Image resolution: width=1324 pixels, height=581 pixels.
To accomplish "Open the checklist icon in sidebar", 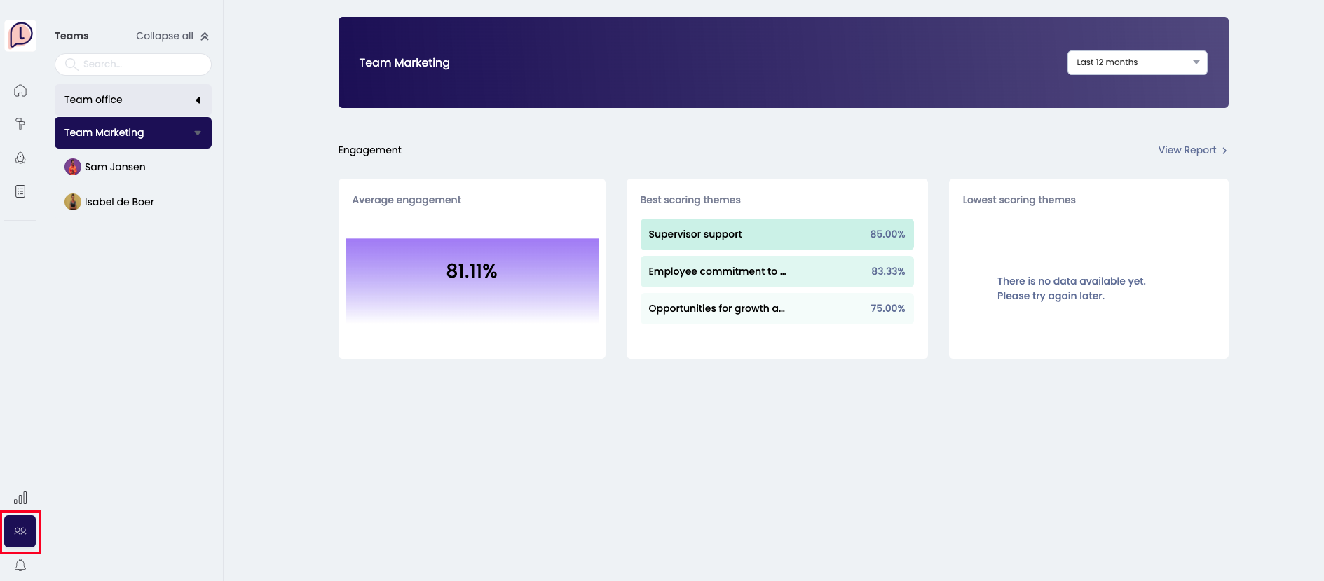I will click(x=20, y=191).
